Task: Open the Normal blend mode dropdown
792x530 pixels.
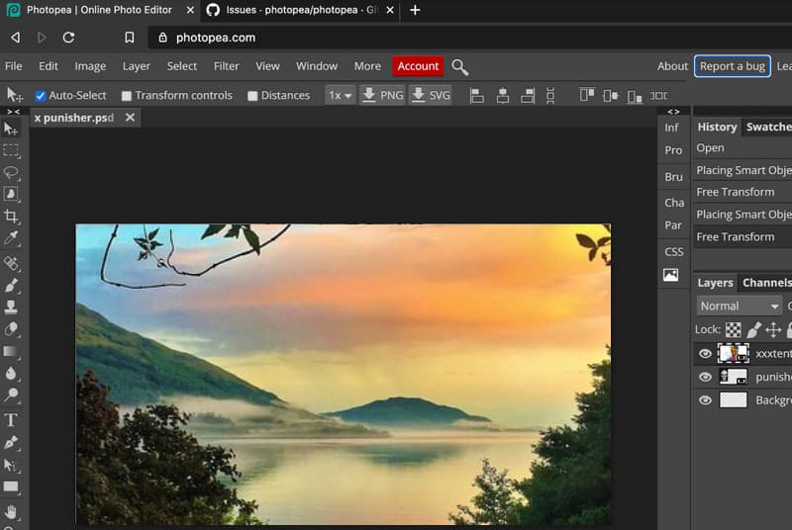Action: pyautogui.click(x=739, y=306)
